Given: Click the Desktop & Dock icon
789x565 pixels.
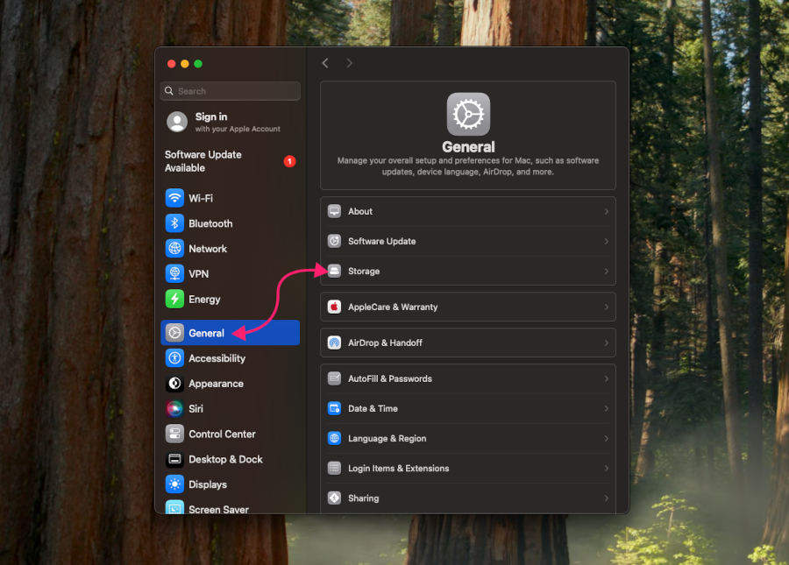Looking at the screenshot, I should point(174,459).
